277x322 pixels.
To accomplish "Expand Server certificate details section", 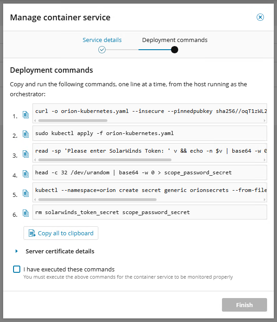I will point(17,251).
